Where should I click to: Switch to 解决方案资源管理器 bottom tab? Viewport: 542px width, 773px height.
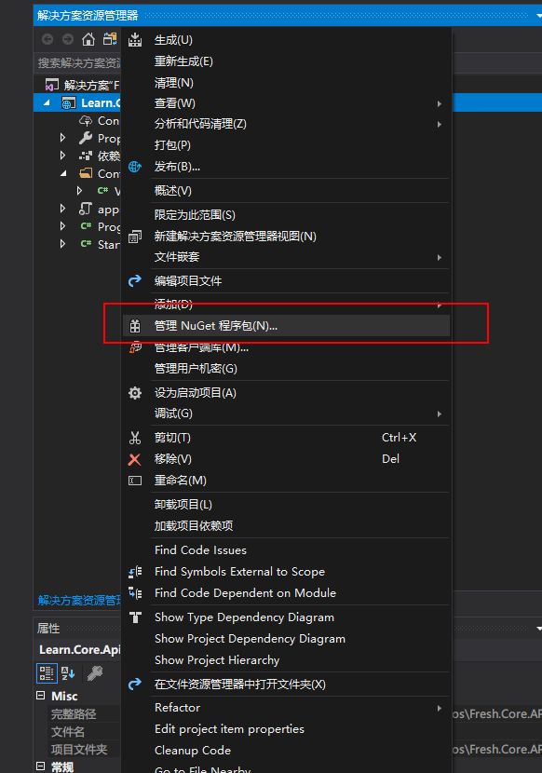(x=79, y=600)
